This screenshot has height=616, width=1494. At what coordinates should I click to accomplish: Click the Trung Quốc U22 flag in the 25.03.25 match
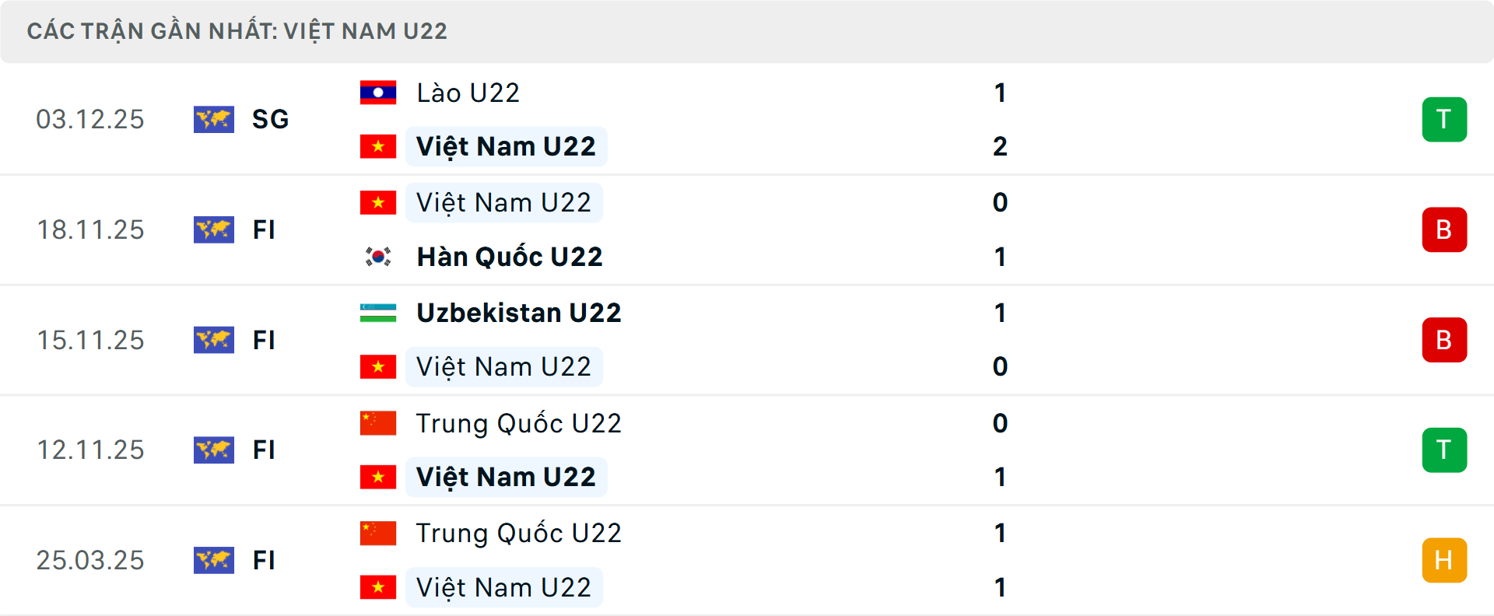point(377,534)
